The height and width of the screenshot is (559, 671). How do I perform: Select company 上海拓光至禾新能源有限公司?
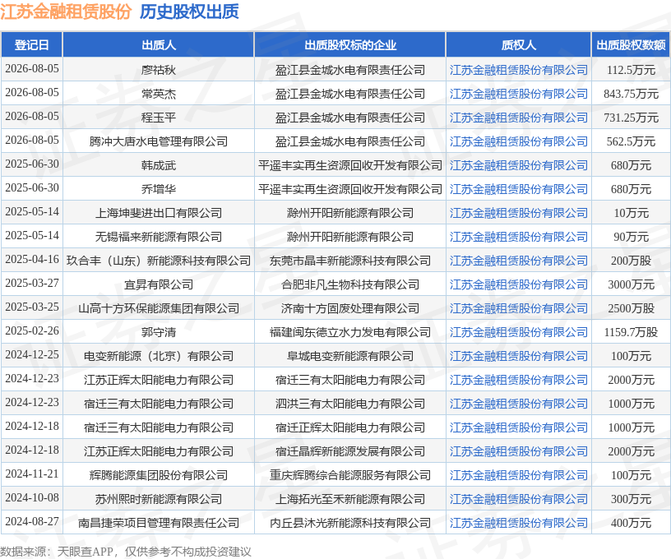[x=350, y=499]
